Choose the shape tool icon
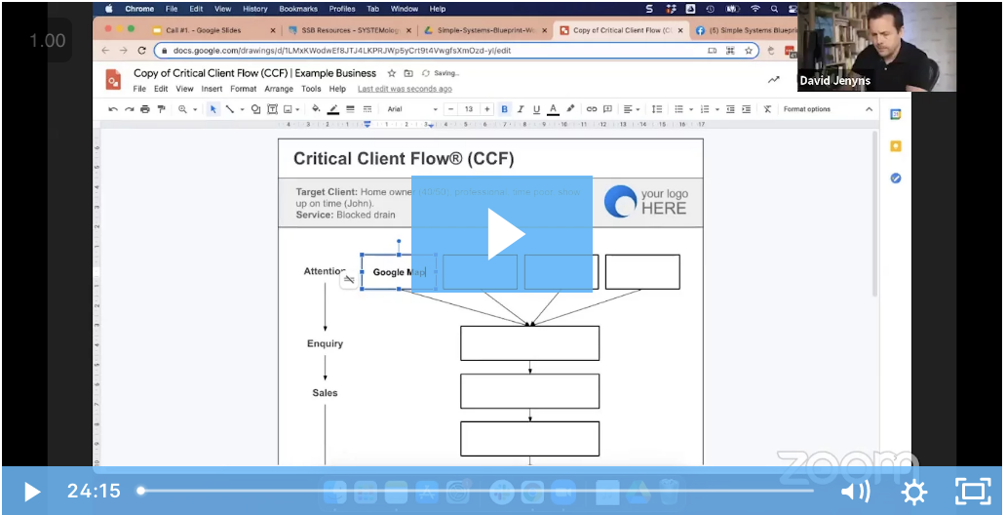The image size is (1006, 515). 255,109
